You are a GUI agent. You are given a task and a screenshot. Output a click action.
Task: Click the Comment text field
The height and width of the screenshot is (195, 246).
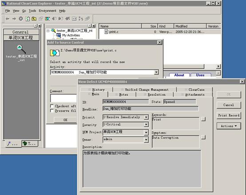[x=63, y=98]
